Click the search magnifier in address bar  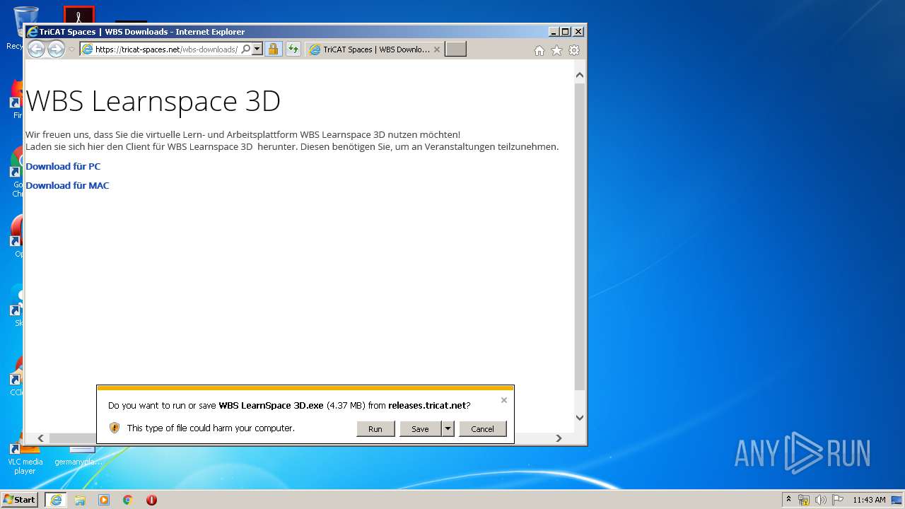pyautogui.click(x=245, y=49)
